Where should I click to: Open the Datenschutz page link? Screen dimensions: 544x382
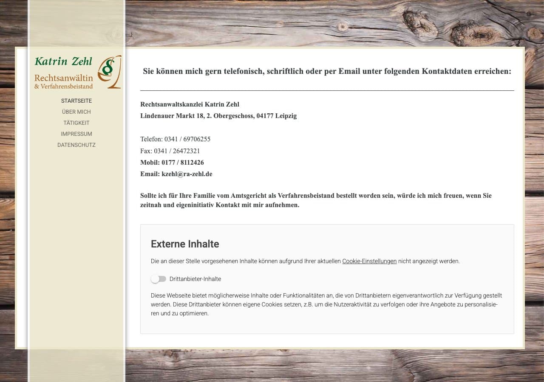[76, 145]
